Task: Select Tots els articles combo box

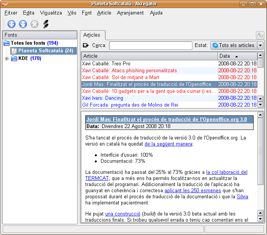Action: click(234, 45)
